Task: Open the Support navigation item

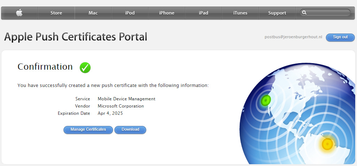Action: tap(277, 13)
